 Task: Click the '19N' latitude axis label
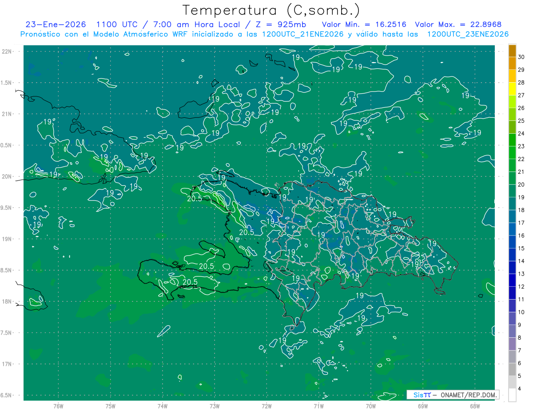(7, 239)
